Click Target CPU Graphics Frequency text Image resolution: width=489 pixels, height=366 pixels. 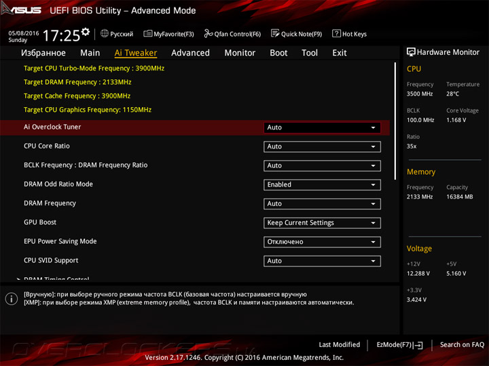[88, 110]
